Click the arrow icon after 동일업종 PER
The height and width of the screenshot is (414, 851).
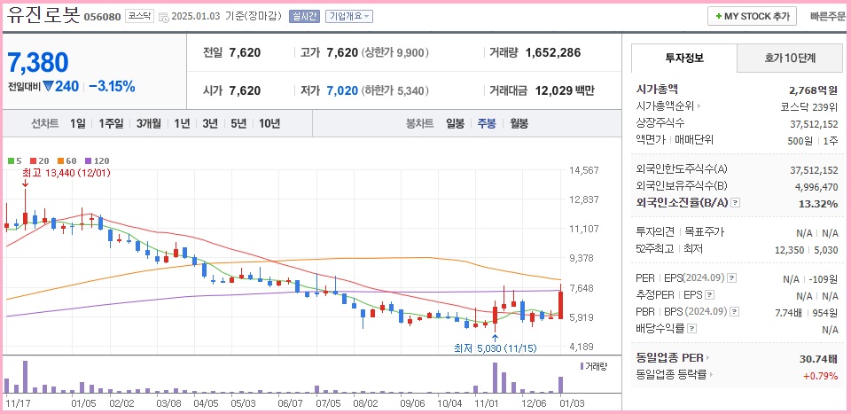[x=707, y=358]
